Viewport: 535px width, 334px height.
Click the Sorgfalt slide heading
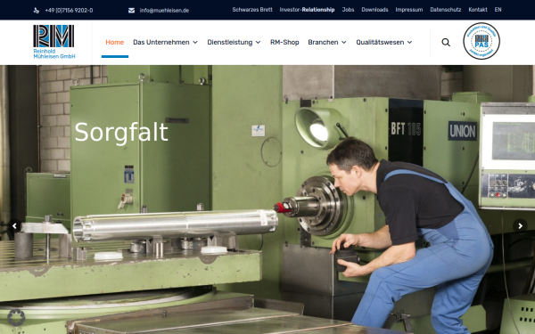(x=121, y=132)
